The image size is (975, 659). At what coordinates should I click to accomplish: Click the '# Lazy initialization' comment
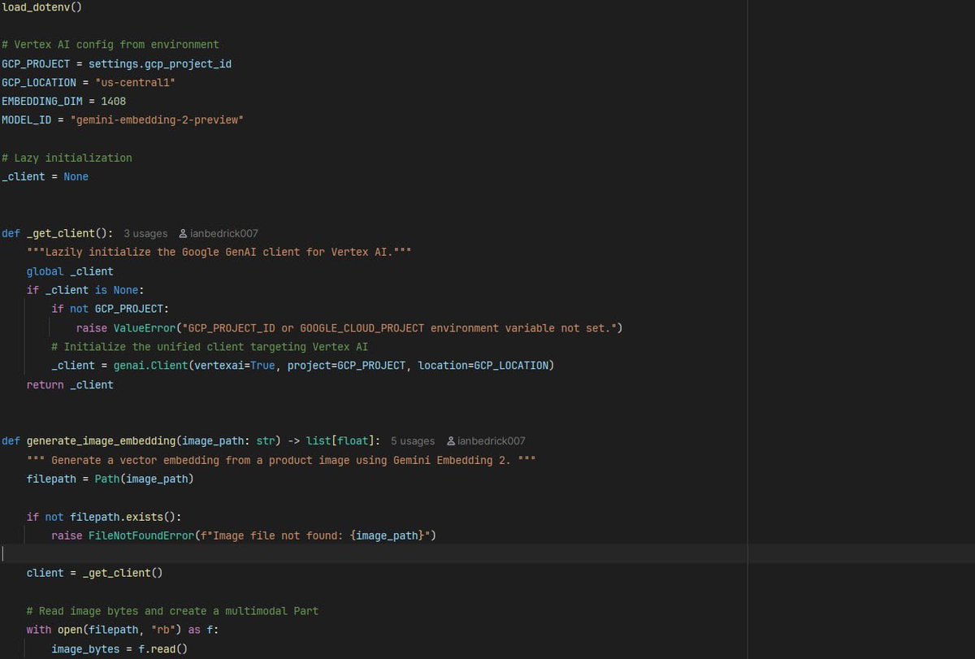tap(67, 158)
